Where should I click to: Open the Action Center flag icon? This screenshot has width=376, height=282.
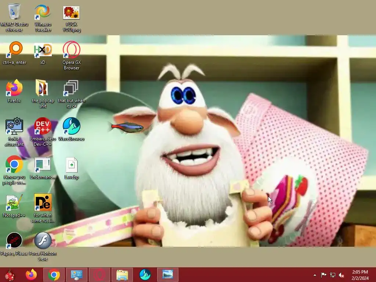point(323,275)
